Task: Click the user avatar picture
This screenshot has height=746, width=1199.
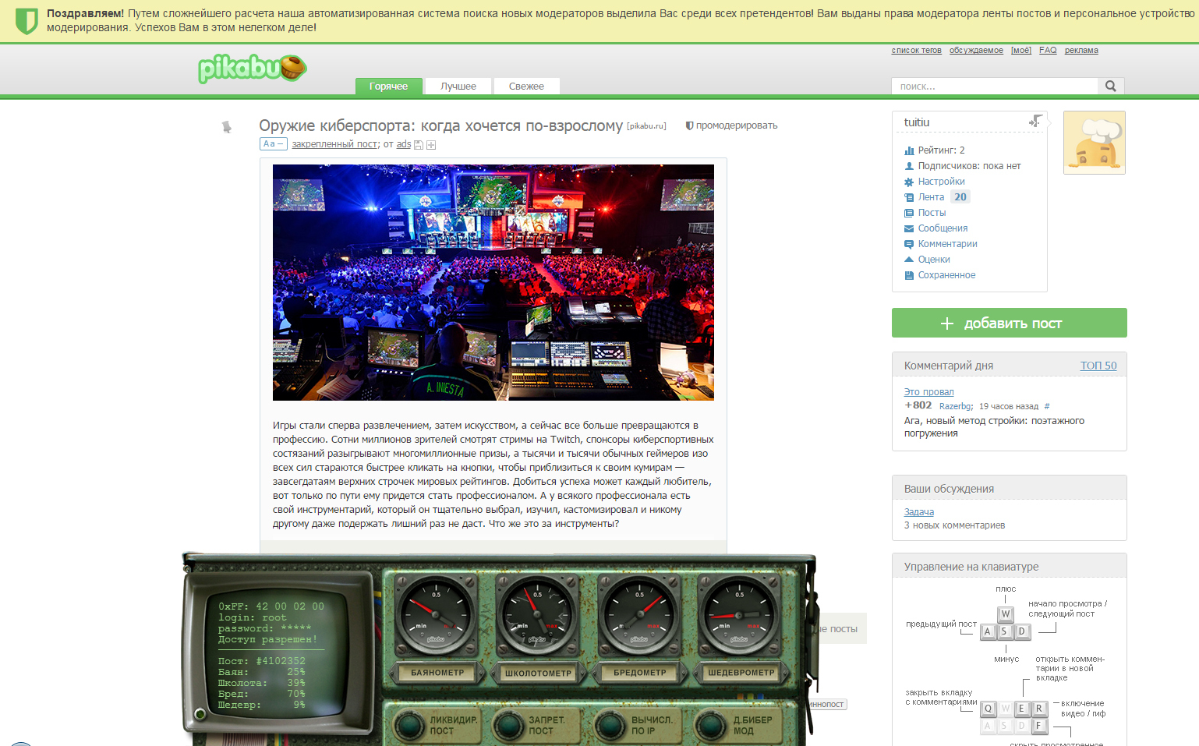Action: [x=1094, y=143]
